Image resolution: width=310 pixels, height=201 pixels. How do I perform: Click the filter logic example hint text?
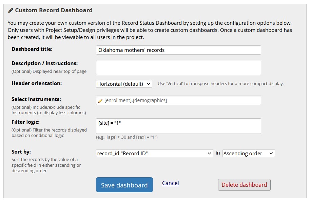coord(127,137)
